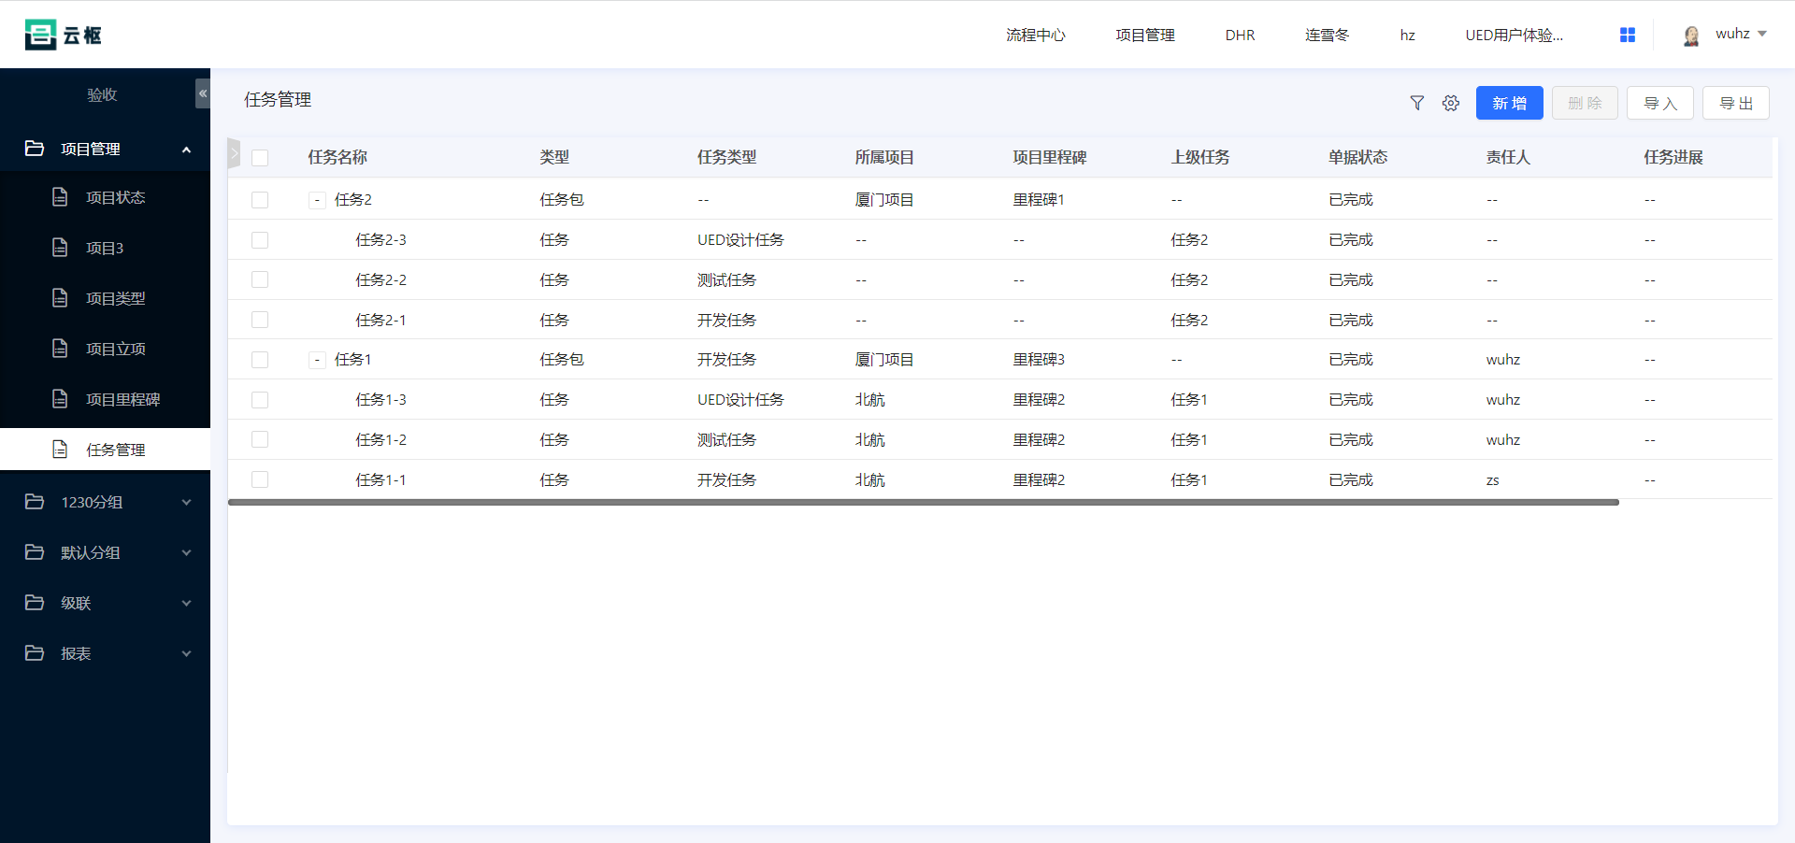This screenshot has height=843, width=1795.
Task: Click the 任务管理 document icon
Action: [x=60, y=450]
